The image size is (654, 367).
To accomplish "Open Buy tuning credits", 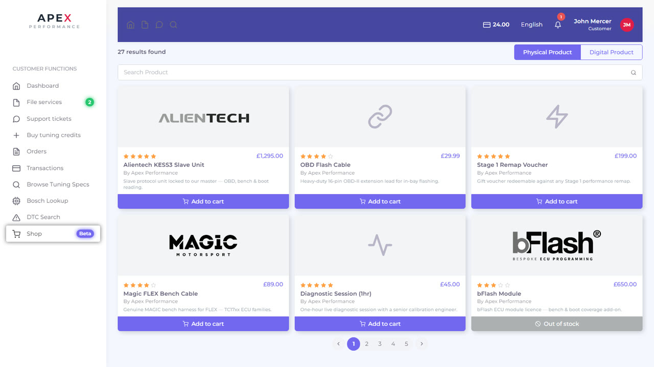I will 53,135.
